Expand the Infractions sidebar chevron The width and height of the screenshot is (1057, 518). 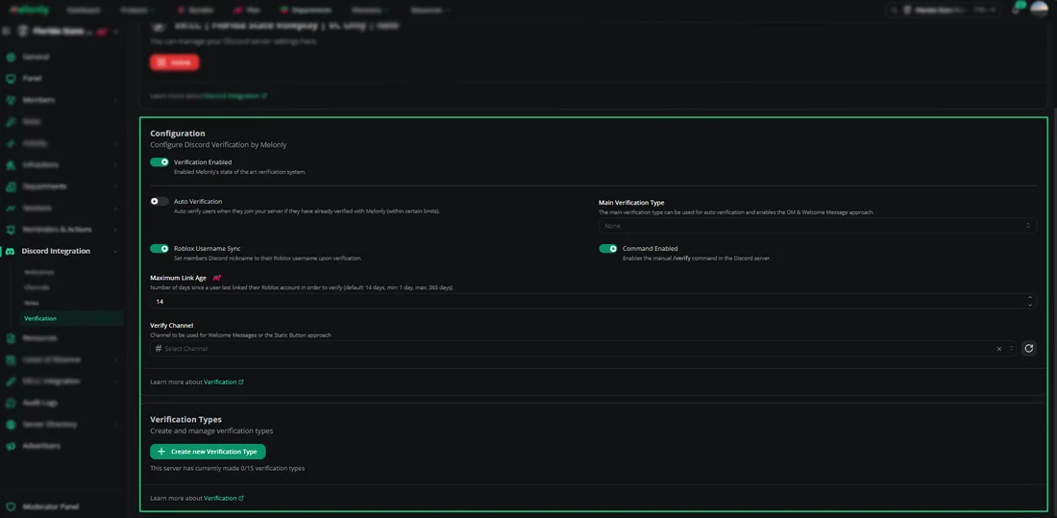[115, 164]
